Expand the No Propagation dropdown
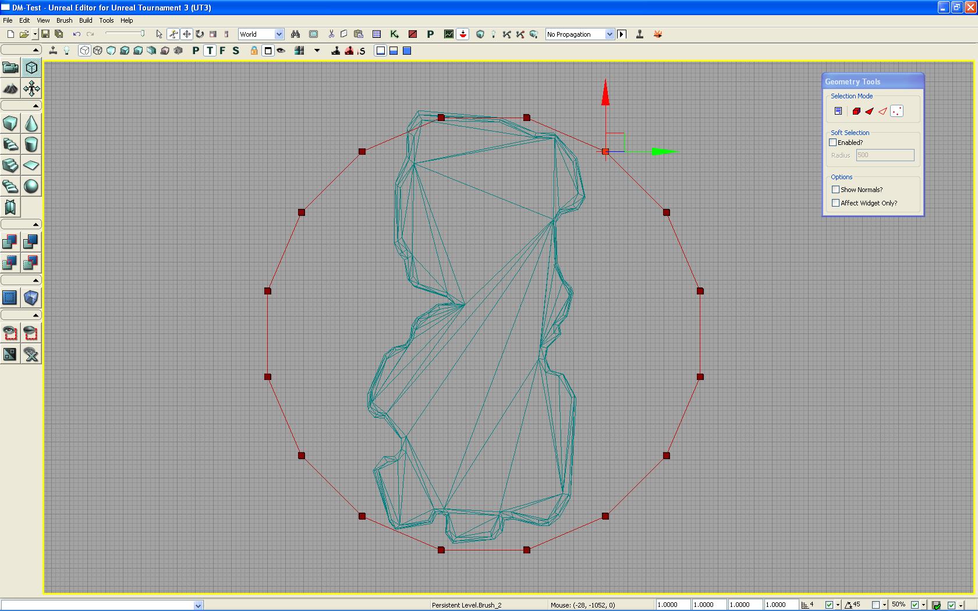 pyautogui.click(x=609, y=34)
